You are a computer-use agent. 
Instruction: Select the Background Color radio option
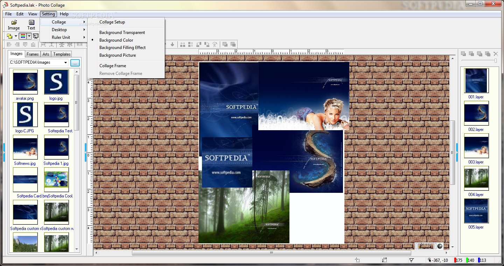[x=126, y=40]
